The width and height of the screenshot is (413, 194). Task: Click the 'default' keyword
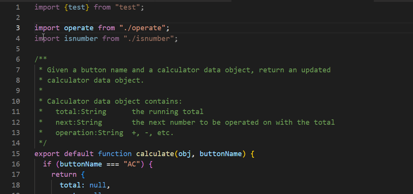click(79, 153)
